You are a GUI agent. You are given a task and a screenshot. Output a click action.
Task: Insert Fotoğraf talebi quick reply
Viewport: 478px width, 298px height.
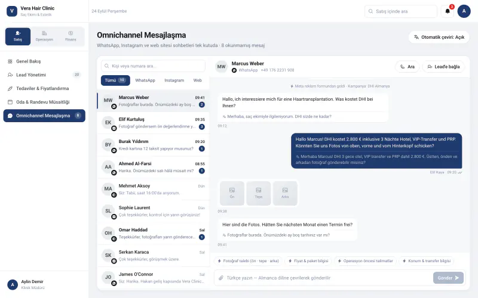point(249,261)
